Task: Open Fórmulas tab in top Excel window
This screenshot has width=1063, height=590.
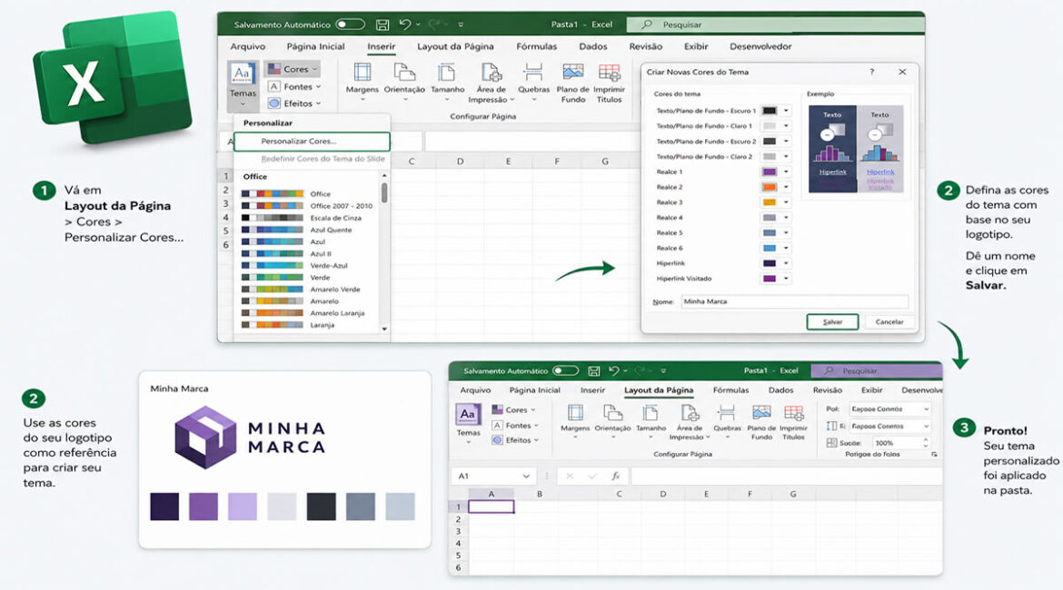Action: tap(536, 46)
